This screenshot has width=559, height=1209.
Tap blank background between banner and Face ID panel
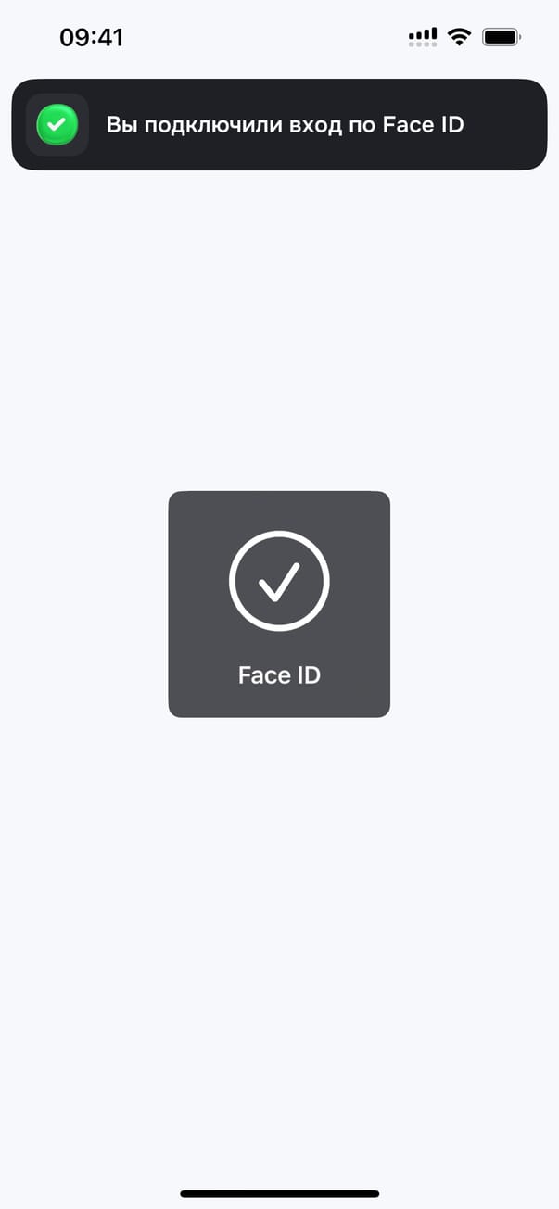click(x=279, y=331)
